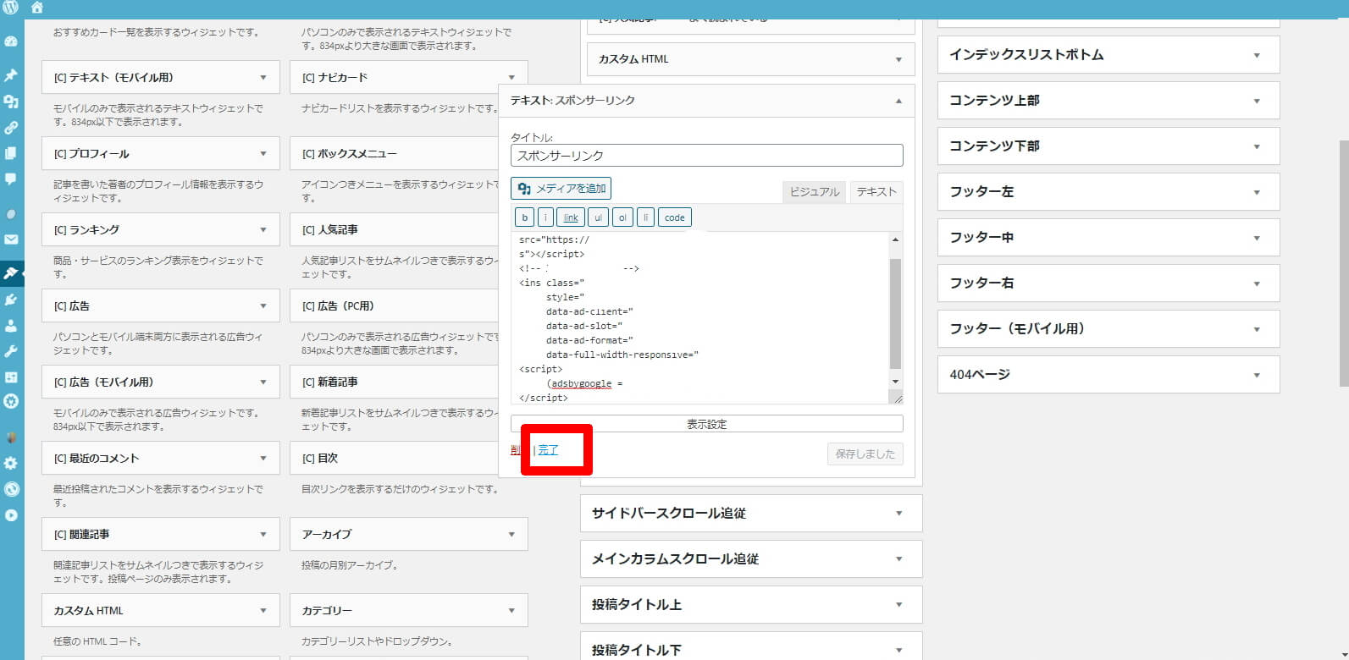Insert list item with li quicktag
The image size is (1349, 660).
coord(645,217)
